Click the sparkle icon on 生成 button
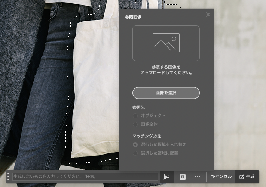The width and height of the screenshot is (266, 187). 241,177
